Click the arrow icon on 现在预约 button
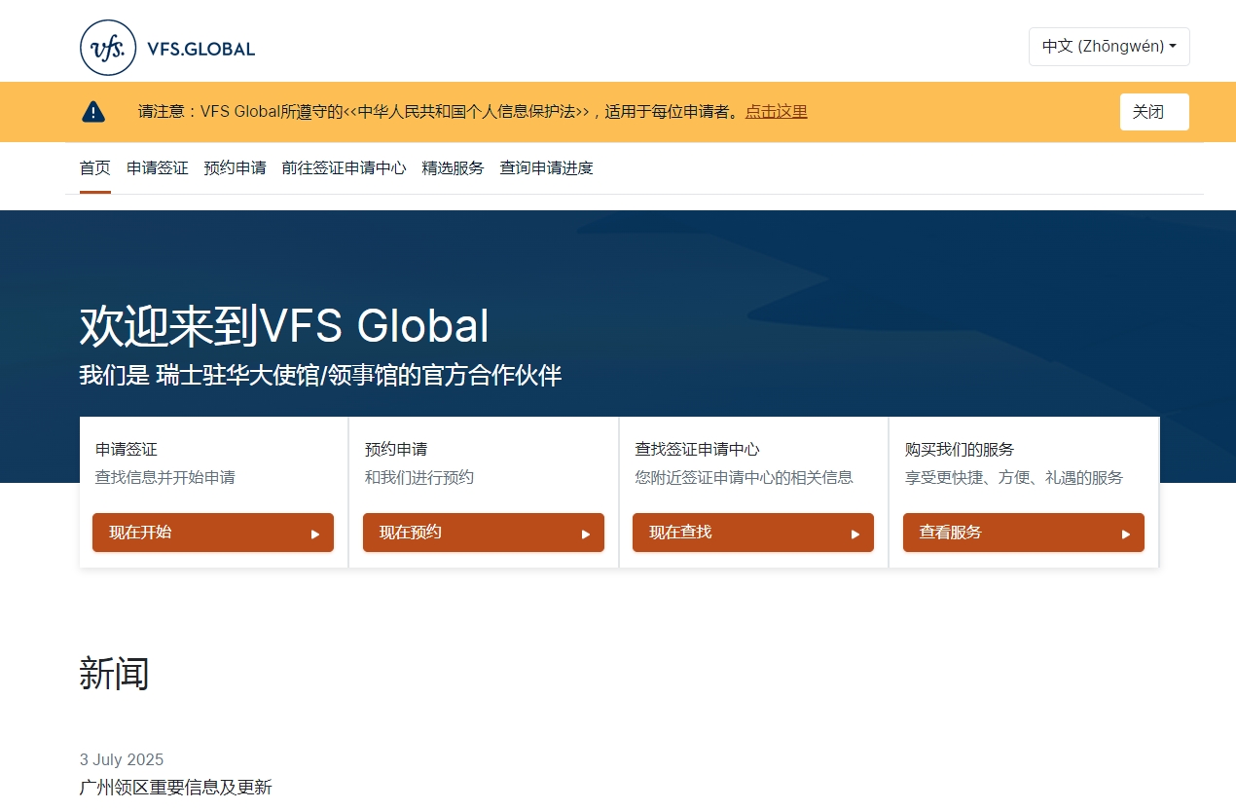1236x810 pixels. [x=585, y=533]
